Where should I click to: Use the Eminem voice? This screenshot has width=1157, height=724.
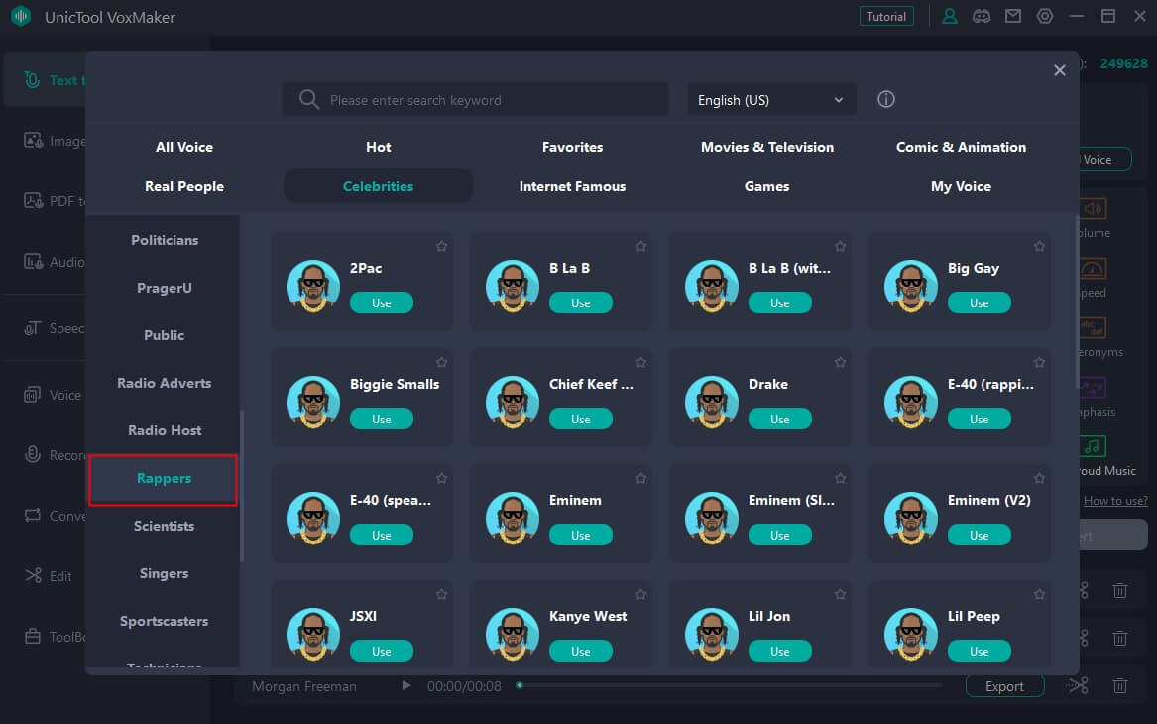click(581, 535)
